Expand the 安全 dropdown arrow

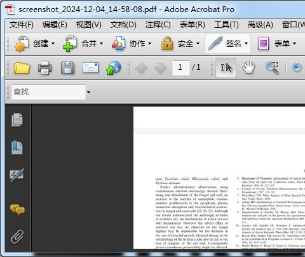[198, 44]
